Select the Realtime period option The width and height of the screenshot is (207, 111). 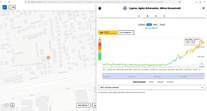(x=142, y=25)
